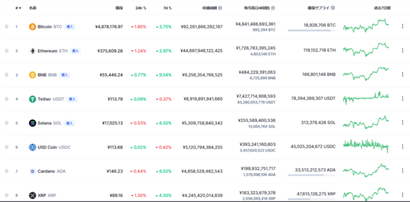
Task: Click the BNB yellow logo icon
Action: click(x=33, y=75)
